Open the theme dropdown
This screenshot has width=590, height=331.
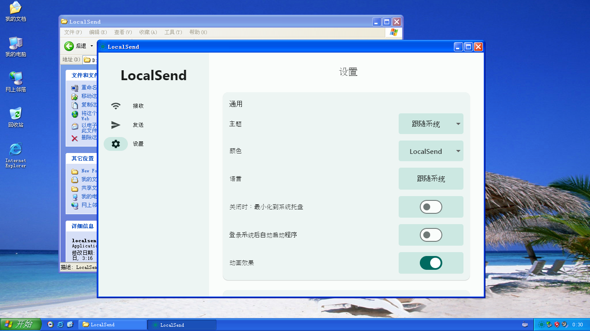tap(431, 124)
